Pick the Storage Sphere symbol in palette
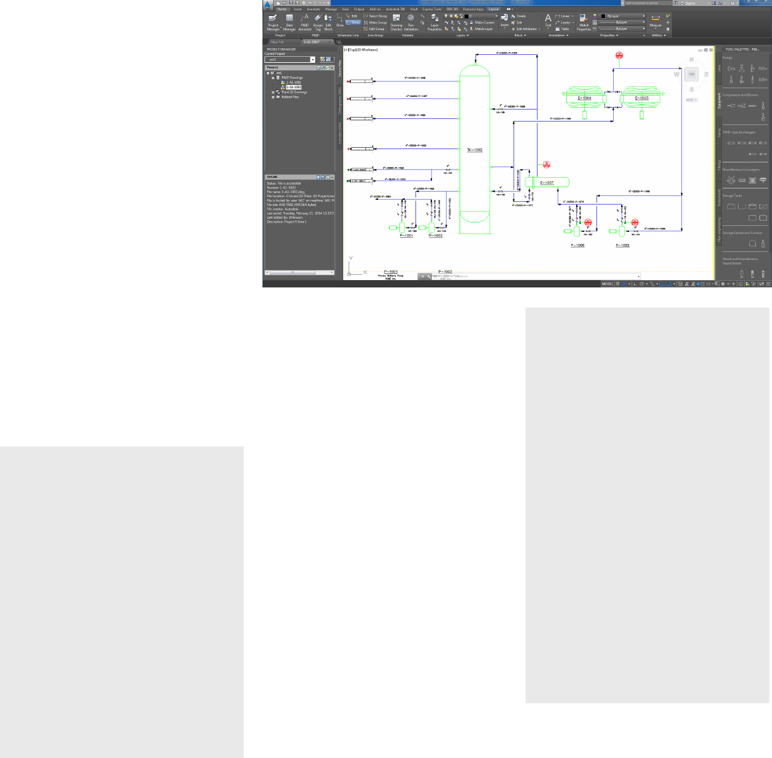 click(x=753, y=243)
